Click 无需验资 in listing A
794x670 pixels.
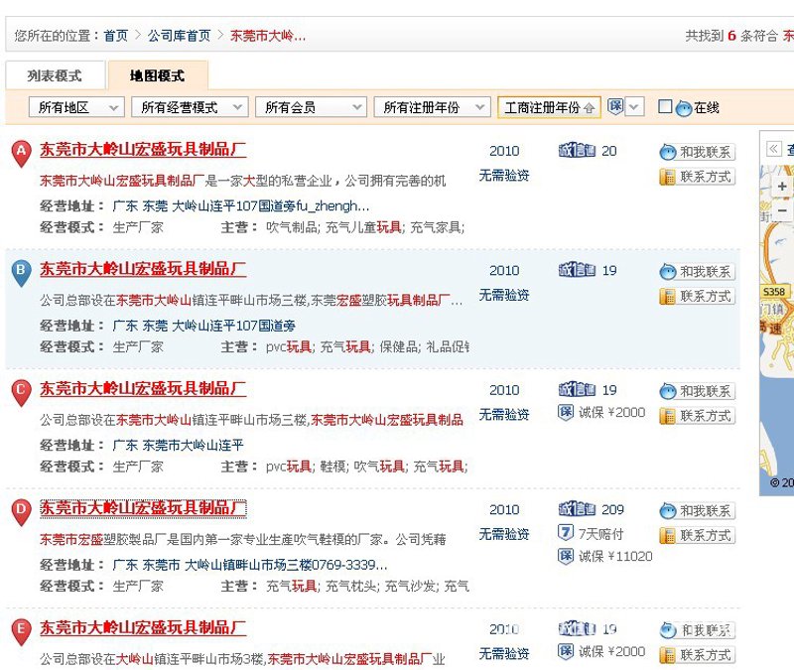pos(504,176)
